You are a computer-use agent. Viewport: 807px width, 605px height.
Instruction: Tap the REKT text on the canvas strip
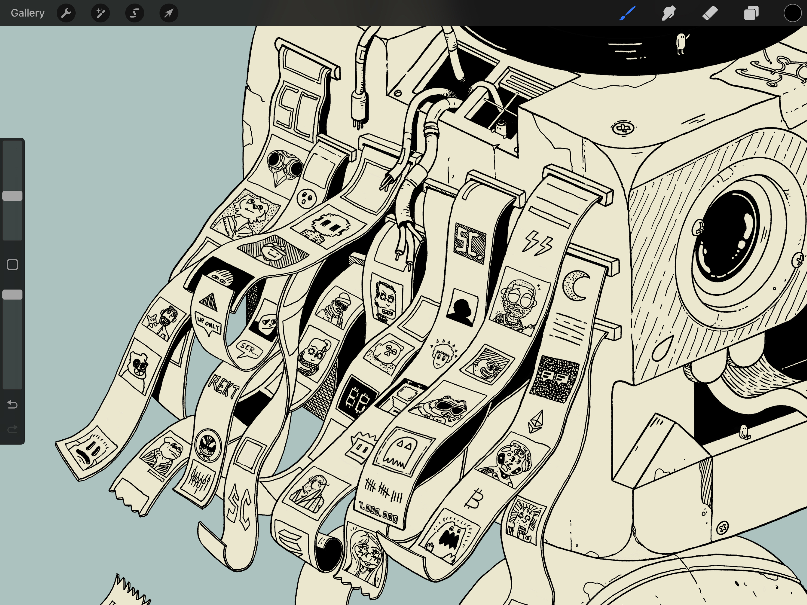[x=223, y=387]
